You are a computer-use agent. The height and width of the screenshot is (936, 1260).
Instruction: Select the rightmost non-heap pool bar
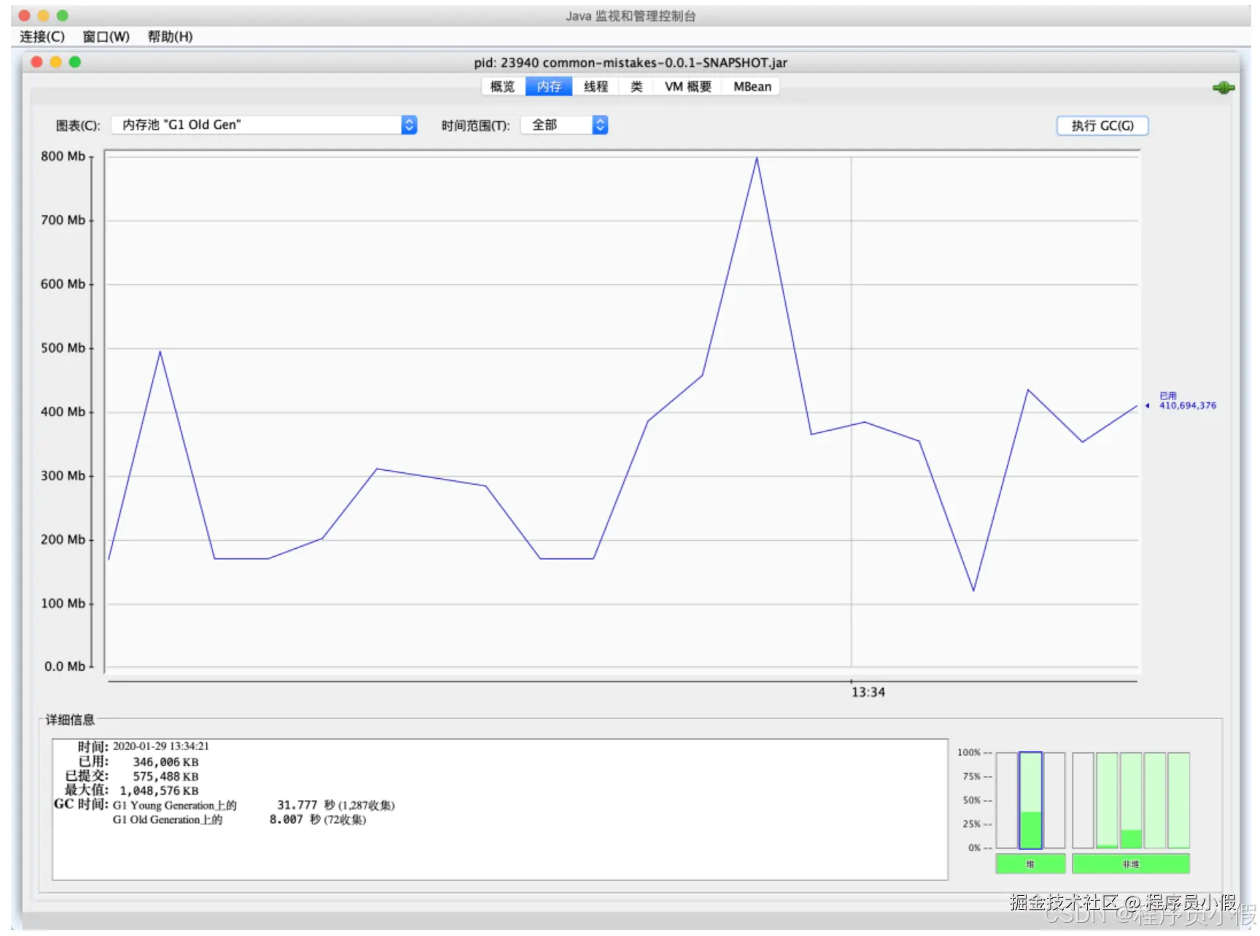coord(1179,800)
